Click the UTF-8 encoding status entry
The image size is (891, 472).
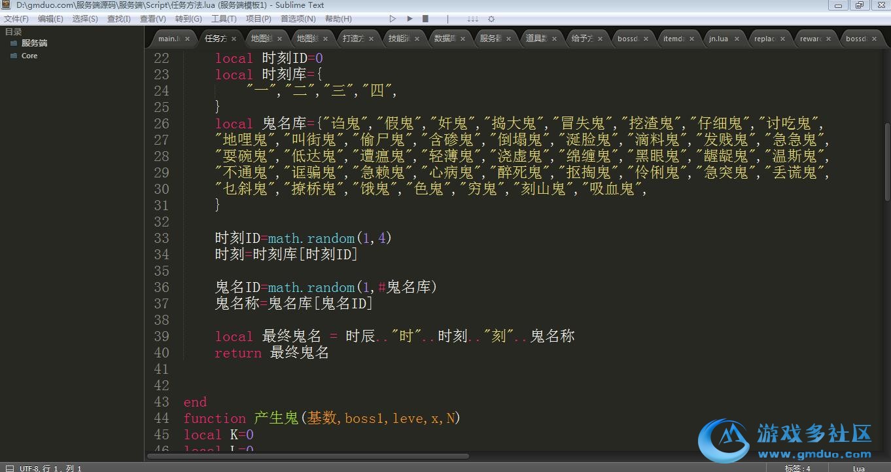pos(31,468)
